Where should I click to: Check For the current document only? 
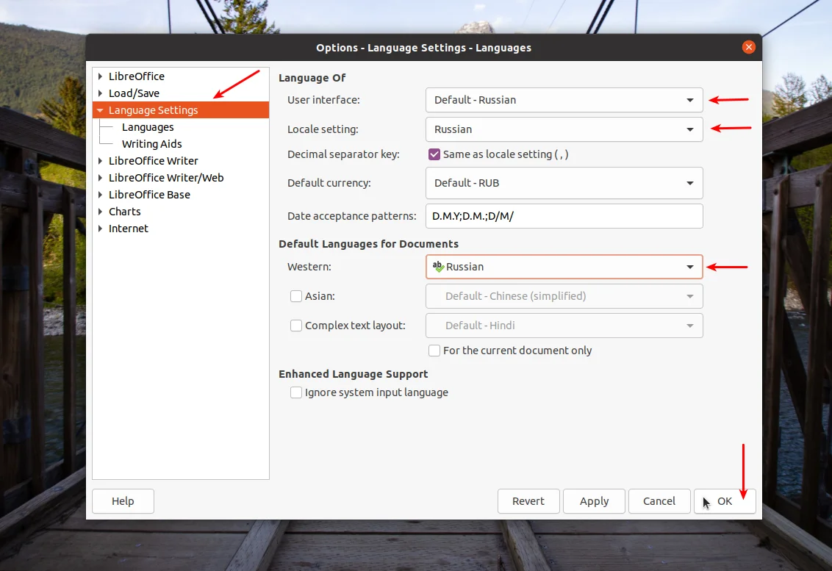434,351
